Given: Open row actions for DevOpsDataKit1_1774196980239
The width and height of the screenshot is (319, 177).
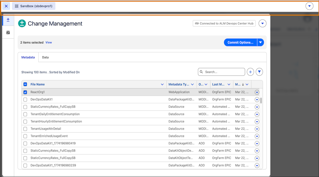Looking at the screenshot, I should pyautogui.click(x=257, y=166).
